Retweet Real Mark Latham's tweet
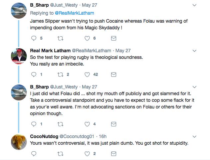 (60, 75)
